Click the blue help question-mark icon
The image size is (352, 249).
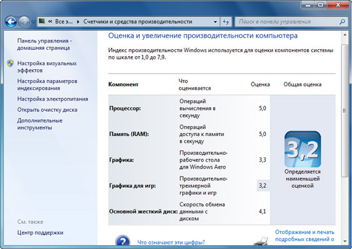(x=122, y=241)
